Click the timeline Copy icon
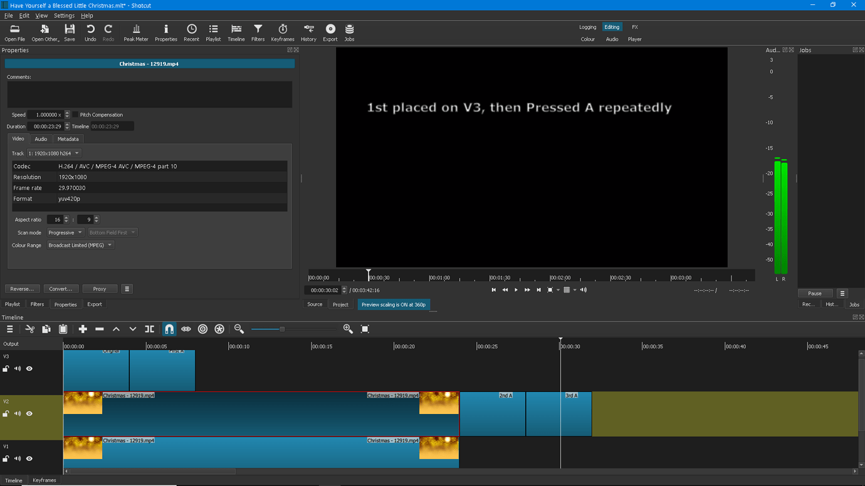 coord(46,329)
